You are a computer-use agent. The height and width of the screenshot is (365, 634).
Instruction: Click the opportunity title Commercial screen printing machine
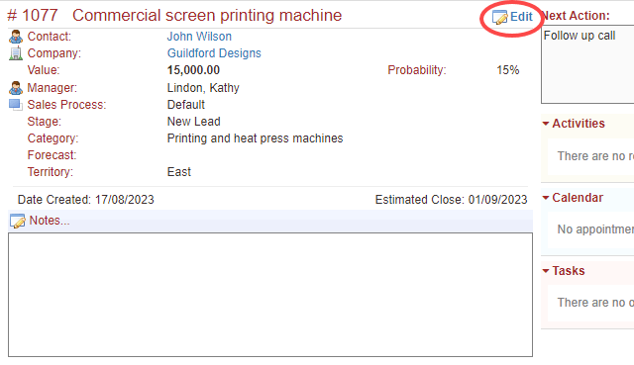[207, 16]
